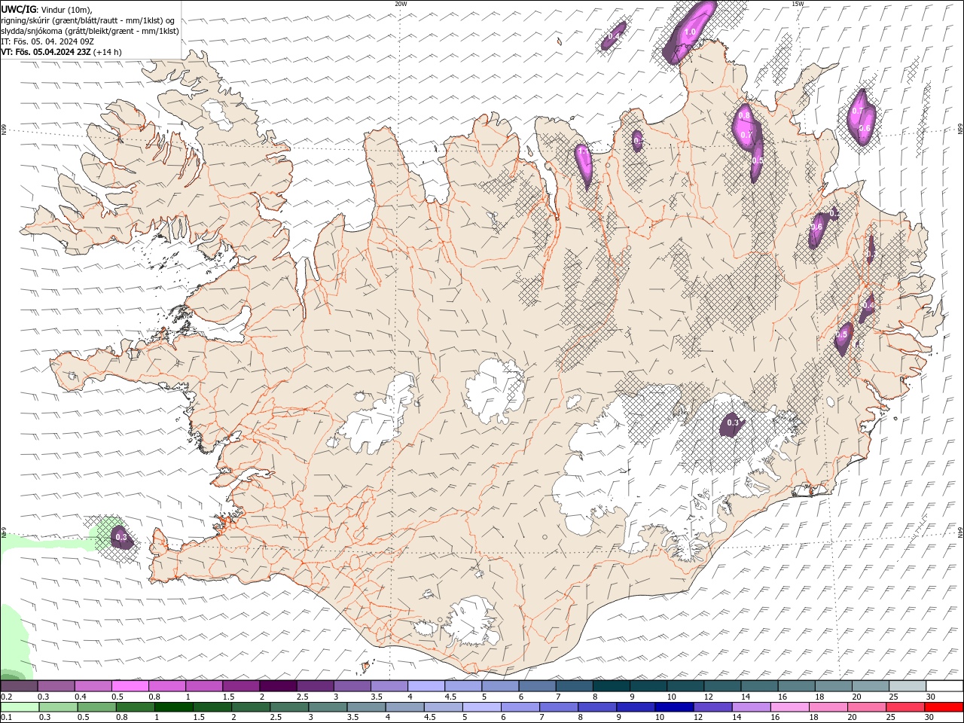This screenshot has width=964, height=723.
Task: Click the red 30 mm rain legend swatch
Action: (944, 707)
